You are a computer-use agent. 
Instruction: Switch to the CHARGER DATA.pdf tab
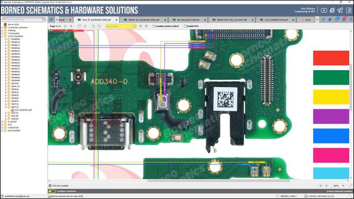point(275,20)
